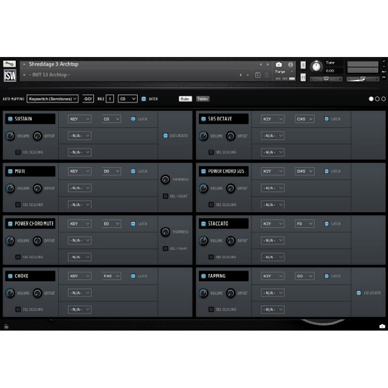Switch to the Rules tab
Viewport: 388px width, 388px height.
(185, 99)
